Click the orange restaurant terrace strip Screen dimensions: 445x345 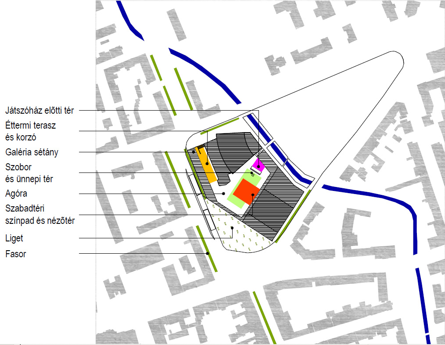click(206, 165)
